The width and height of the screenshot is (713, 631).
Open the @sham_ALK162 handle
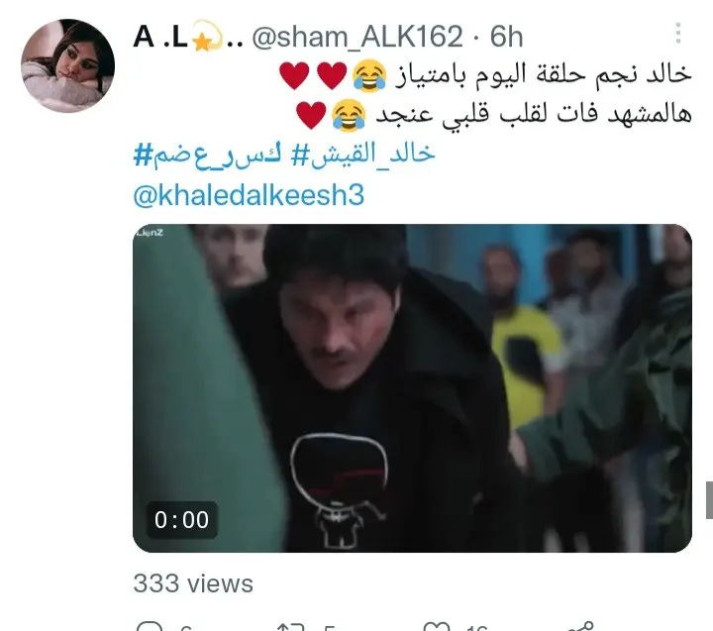point(356,37)
